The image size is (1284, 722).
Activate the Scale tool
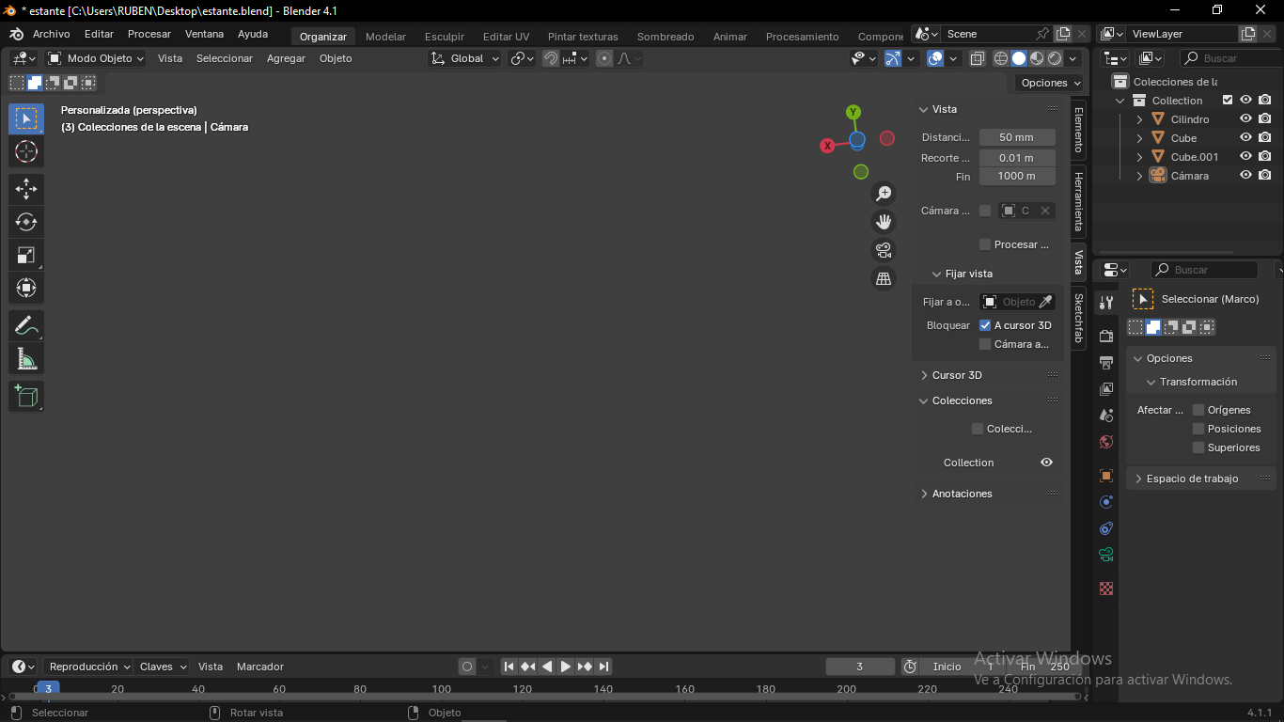[x=26, y=255]
